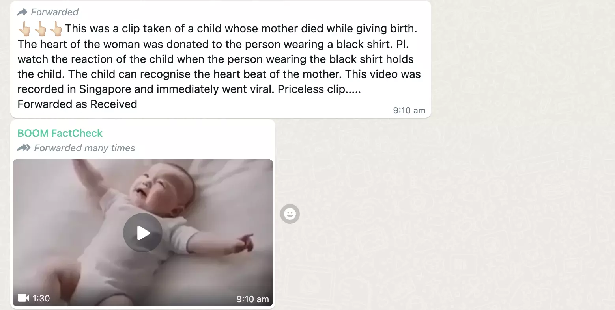
Task: Open the baby video thumbnail
Action: pos(143,233)
